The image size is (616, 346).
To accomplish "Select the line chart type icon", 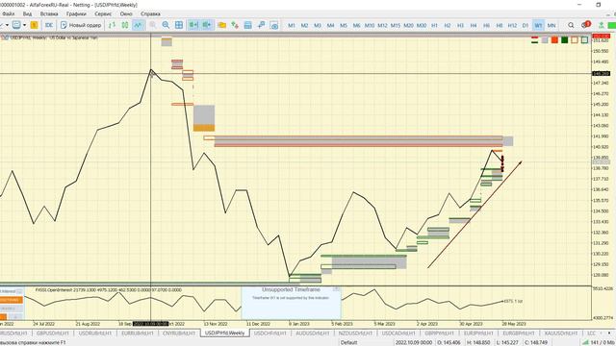I will (x=139, y=25).
